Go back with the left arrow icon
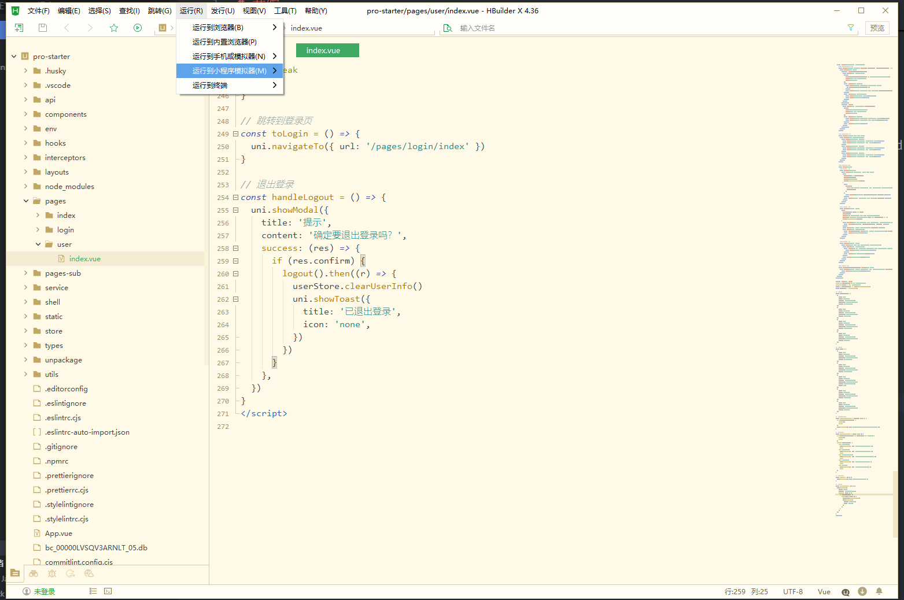This screenshot has width=904, height=600. pyautogui.click(x=67, y=28)
